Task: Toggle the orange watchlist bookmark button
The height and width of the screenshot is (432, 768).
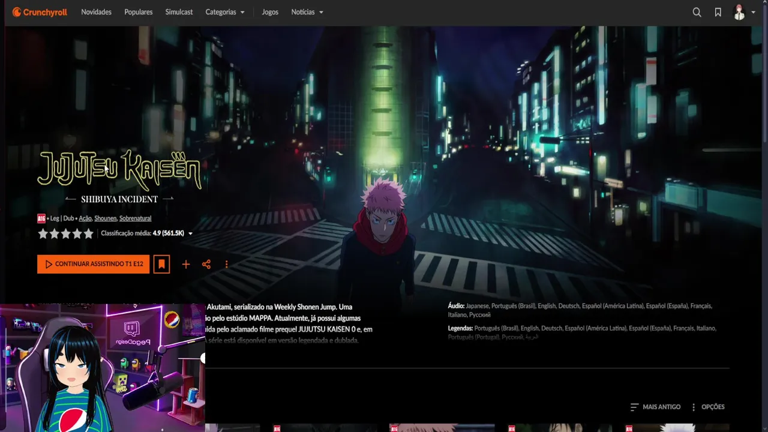Action: click(161, 264)
